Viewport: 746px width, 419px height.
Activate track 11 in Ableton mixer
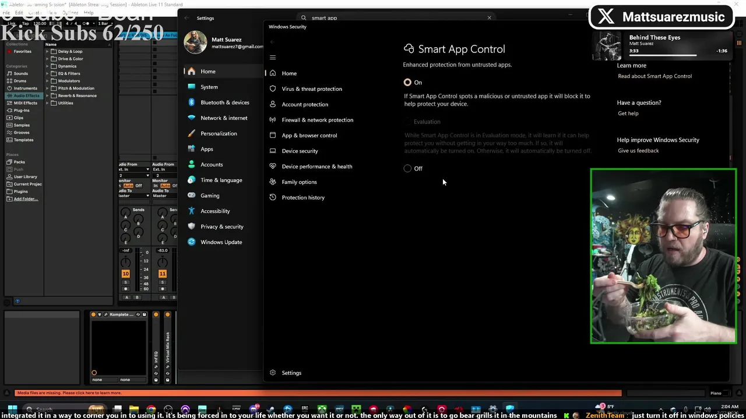tap(162, 274)
